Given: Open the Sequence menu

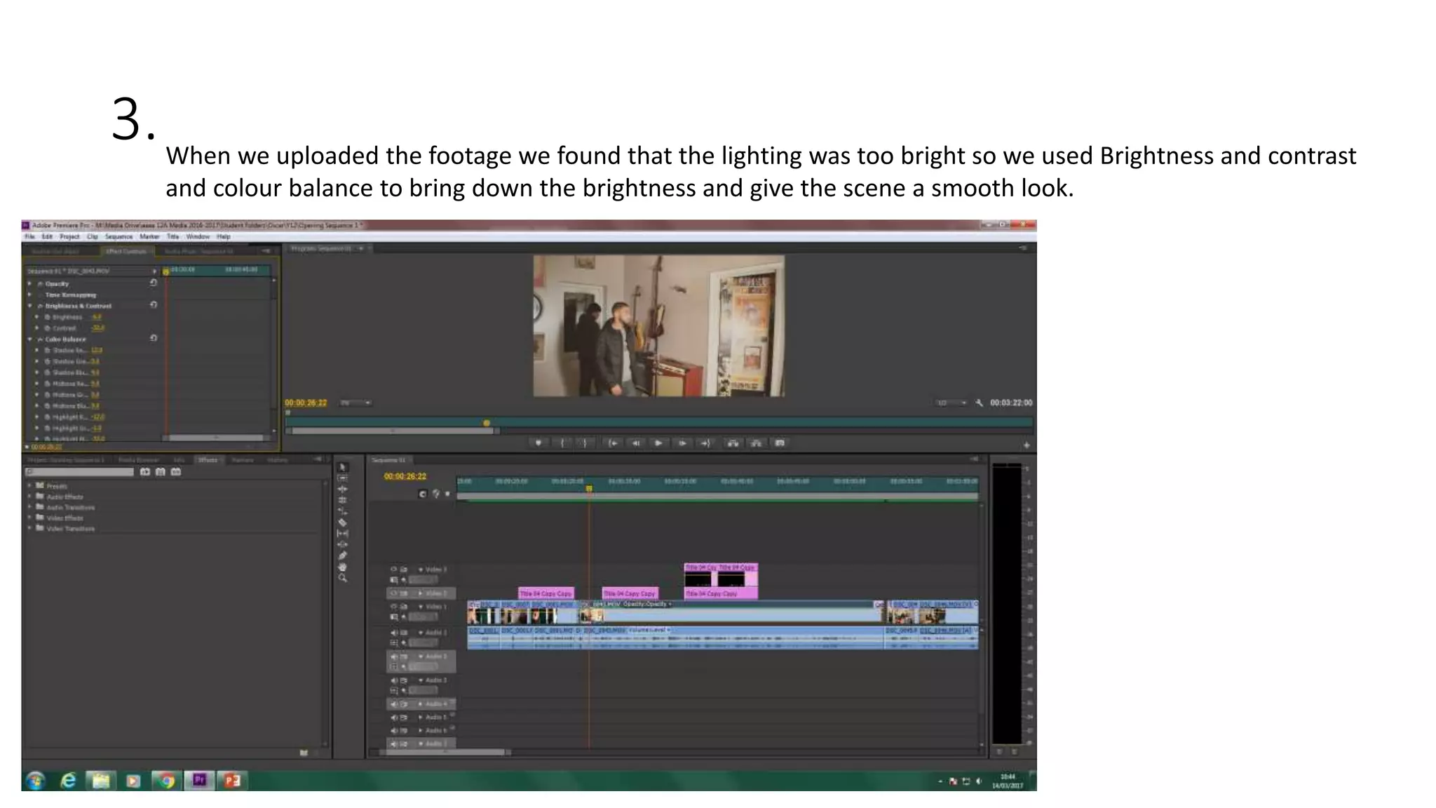Looking at the screenshot, I should pos(119,236).
